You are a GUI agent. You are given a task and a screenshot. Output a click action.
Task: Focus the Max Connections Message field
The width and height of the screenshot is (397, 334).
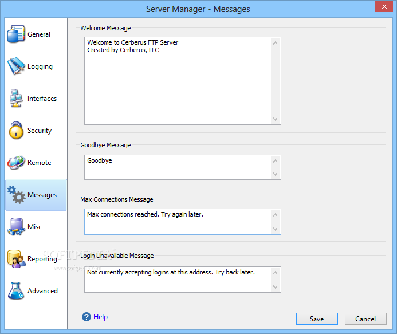tap(182, 222)
